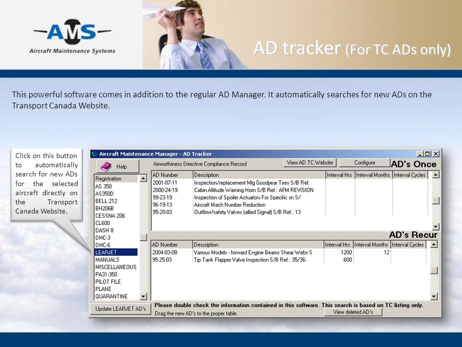
Task: Click Interval Months header in AD's Once table
Action: pos(373,175)
